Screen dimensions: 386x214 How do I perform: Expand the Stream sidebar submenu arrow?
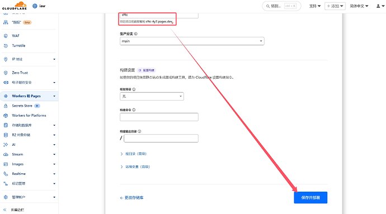54,154
